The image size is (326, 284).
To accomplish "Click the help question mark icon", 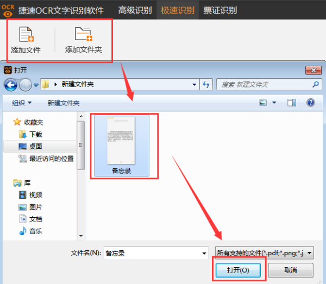I will coord(311,103).
